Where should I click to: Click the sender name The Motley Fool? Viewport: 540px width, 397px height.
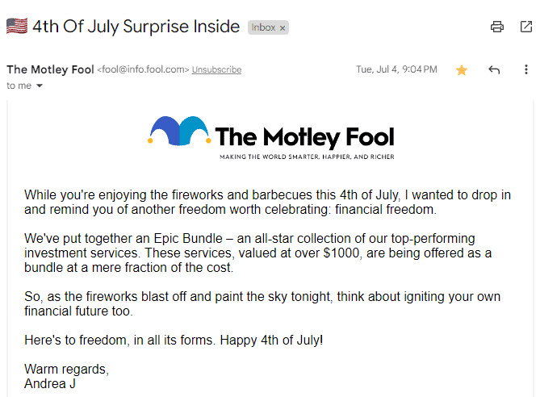click(x=50, y=69)
